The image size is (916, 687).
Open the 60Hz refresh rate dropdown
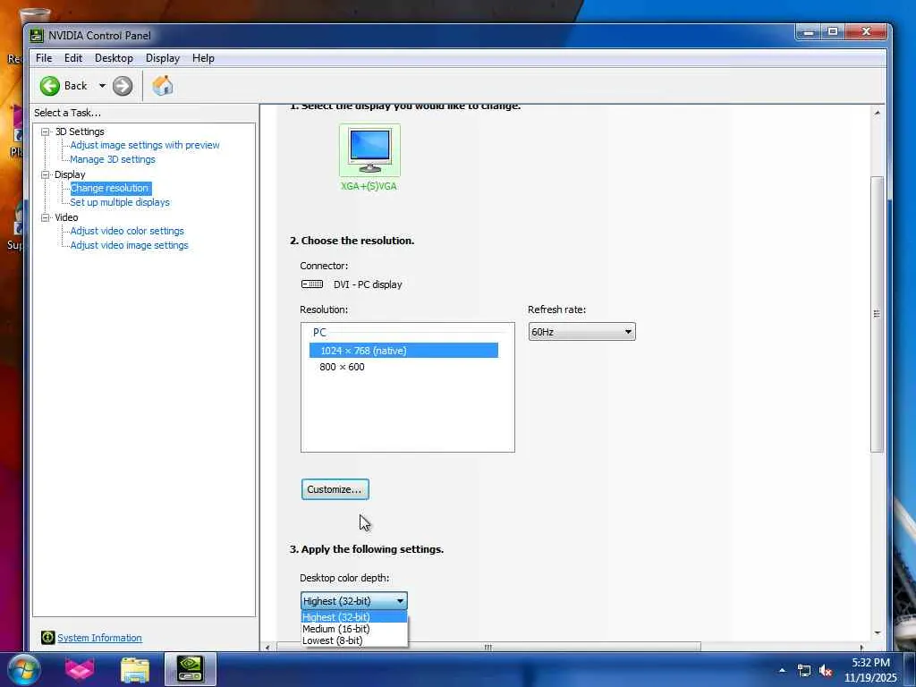(581, 332)
